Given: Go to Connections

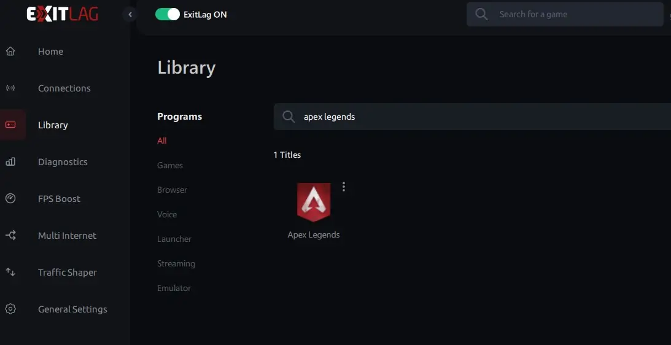Looking at the screenshot, I should click(x=64, y=88).
